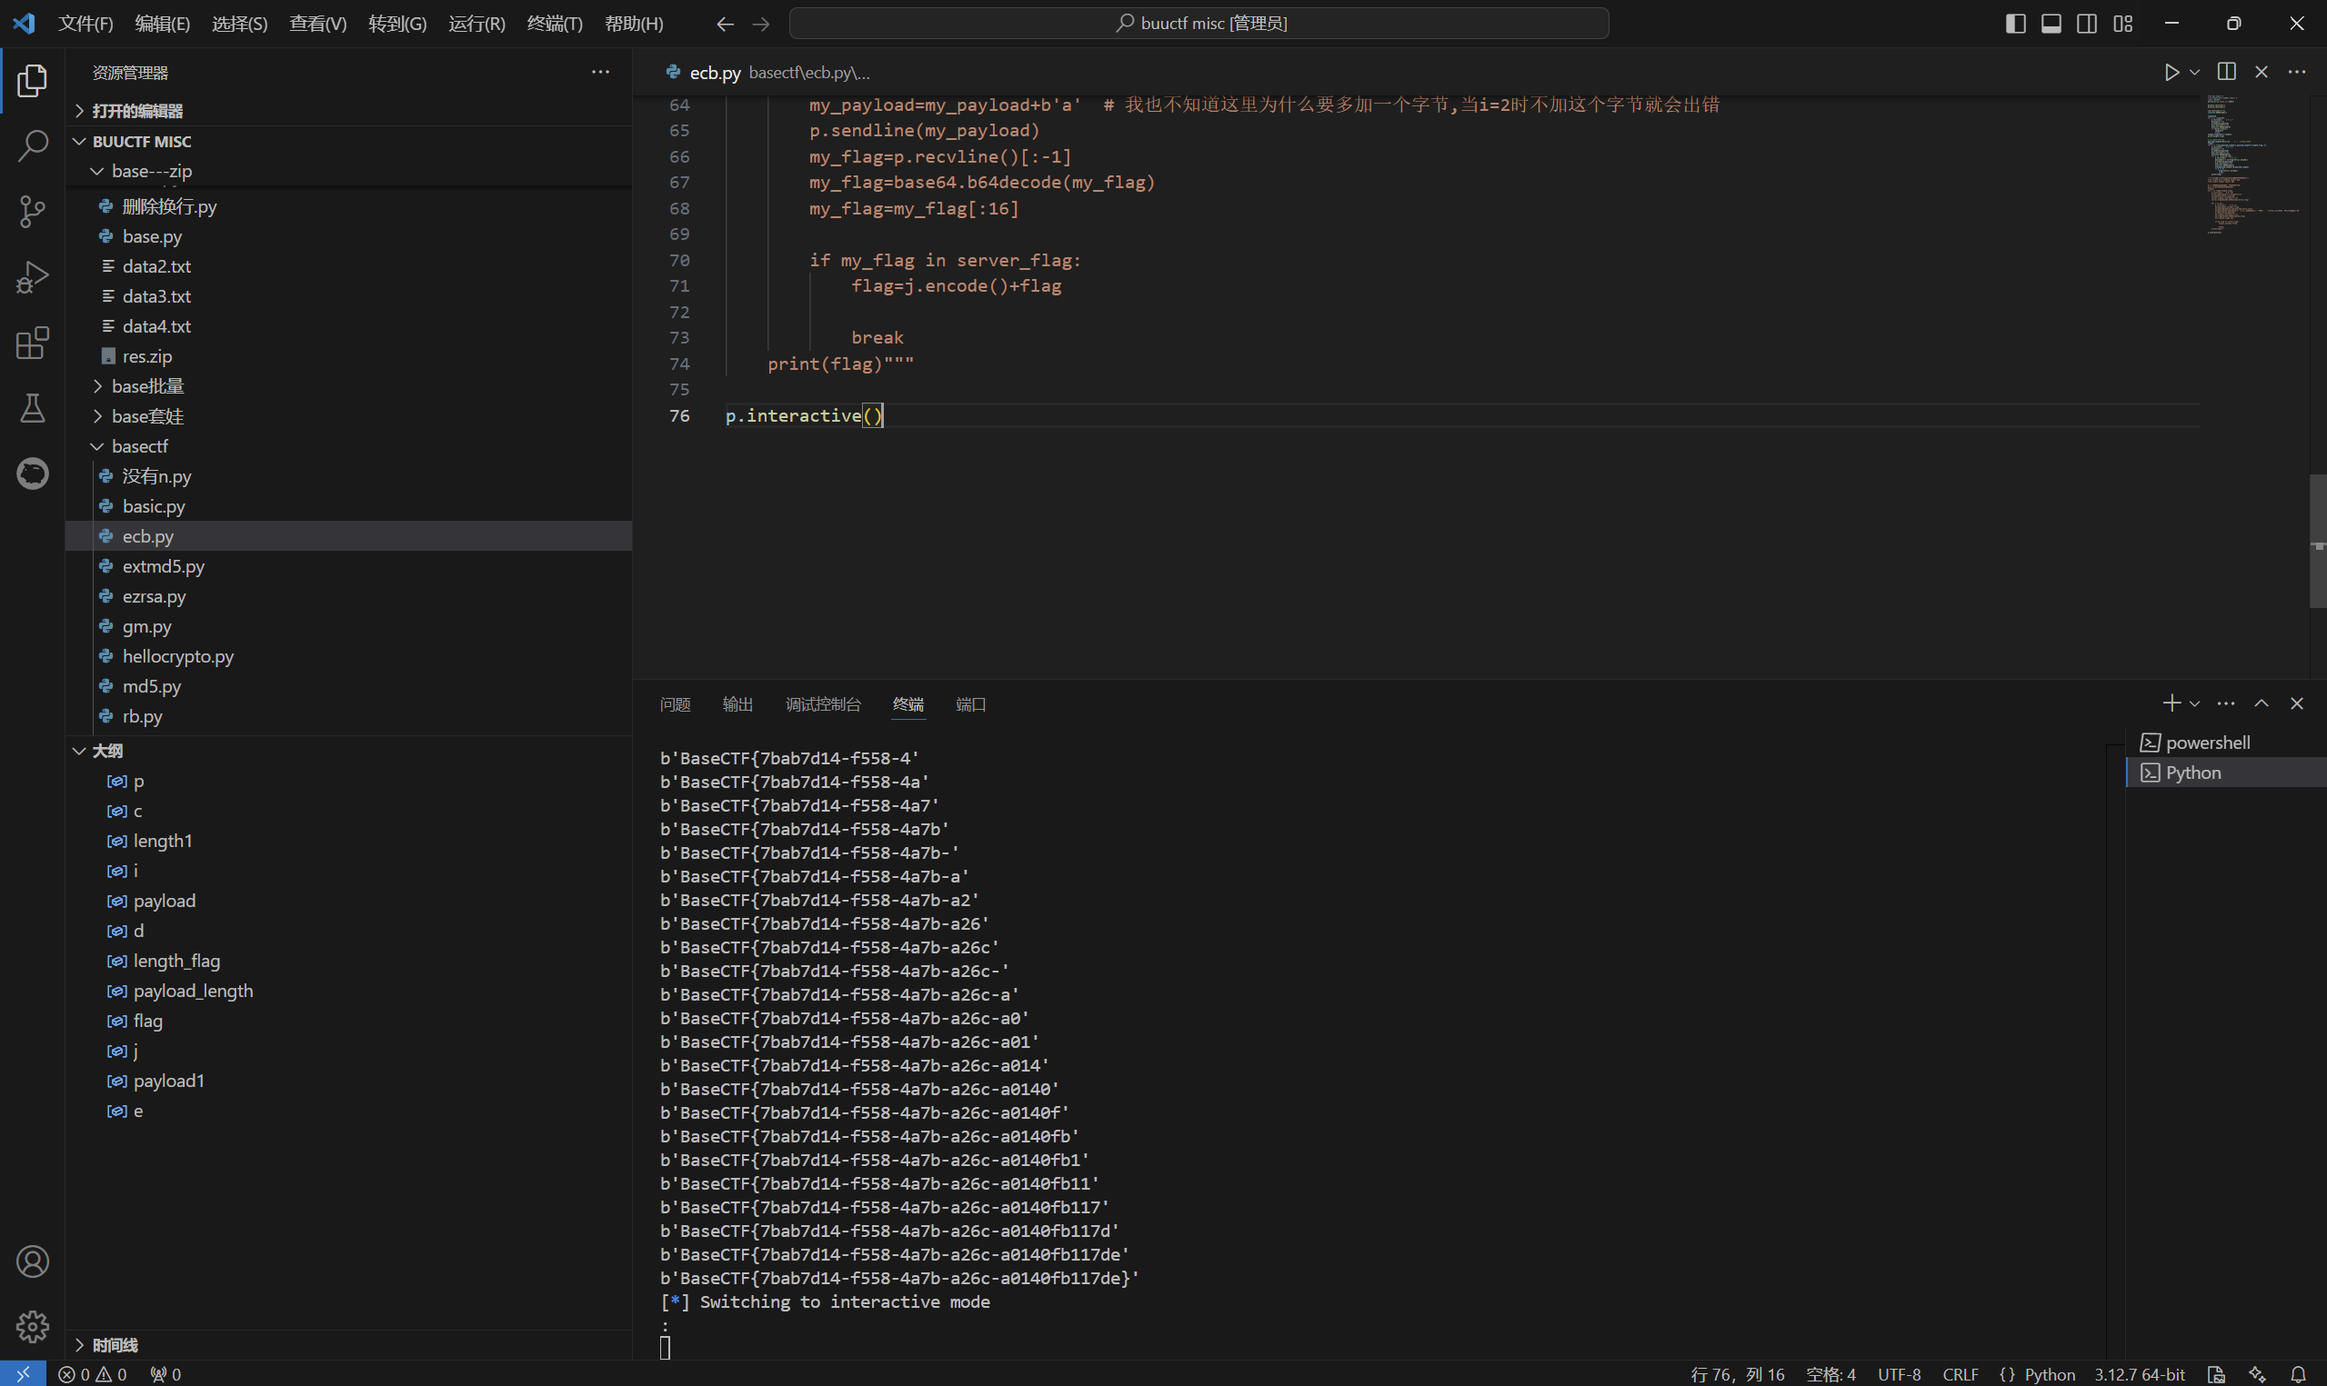The height and width of the screenshot is (1386, 2327).
Task: Switch to the 输出 panel tab
Action: 738,704
